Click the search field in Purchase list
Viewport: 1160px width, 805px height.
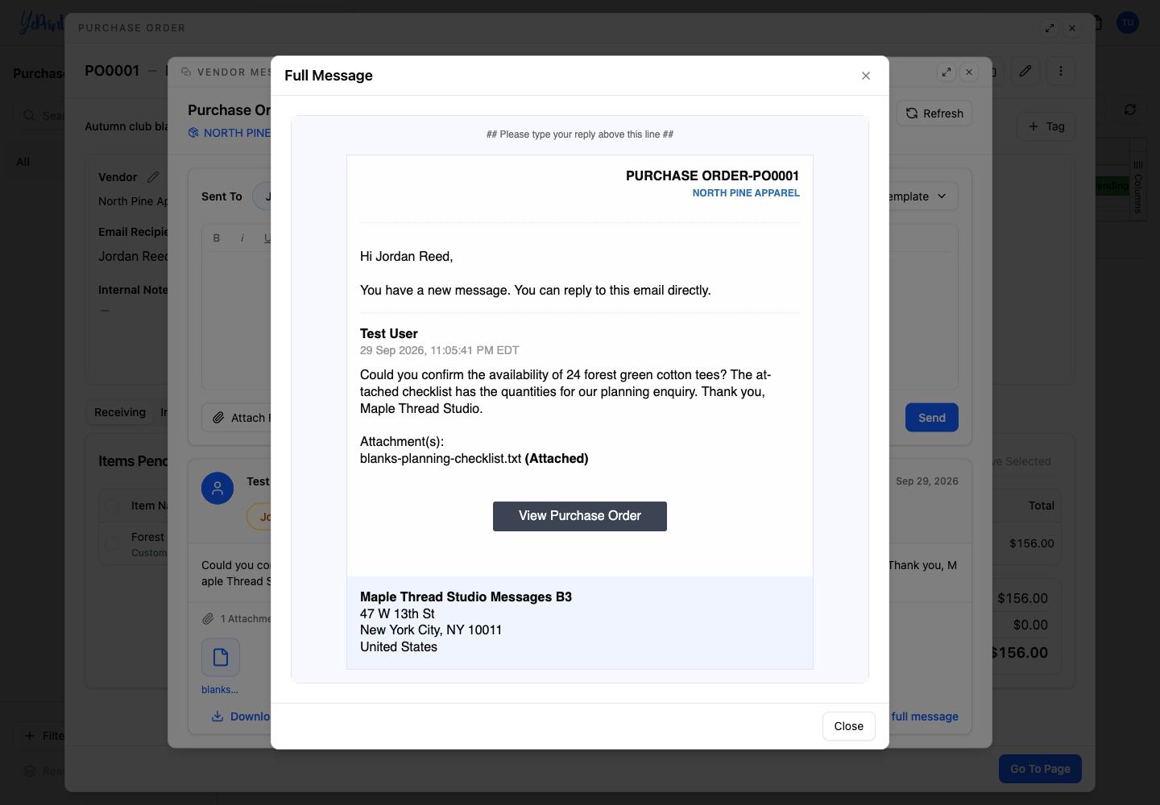pyautogui.click(x=40, y=115)
